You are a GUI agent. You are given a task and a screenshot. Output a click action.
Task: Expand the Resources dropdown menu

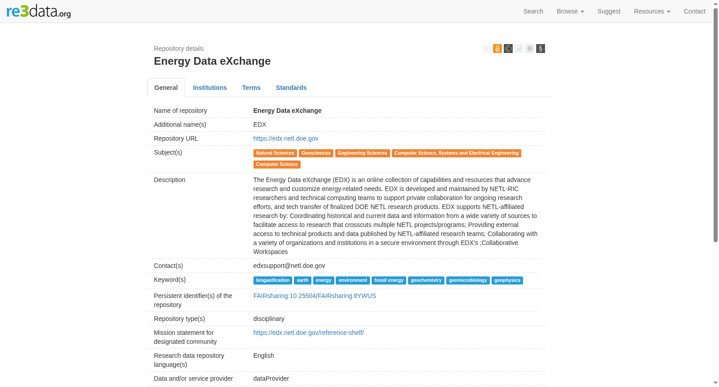click(x=652, y=11)
